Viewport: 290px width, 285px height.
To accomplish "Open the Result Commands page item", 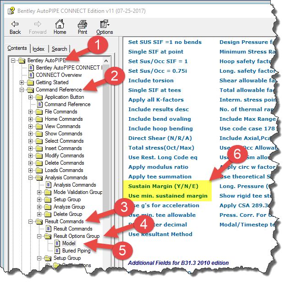I will click(73, 229).
